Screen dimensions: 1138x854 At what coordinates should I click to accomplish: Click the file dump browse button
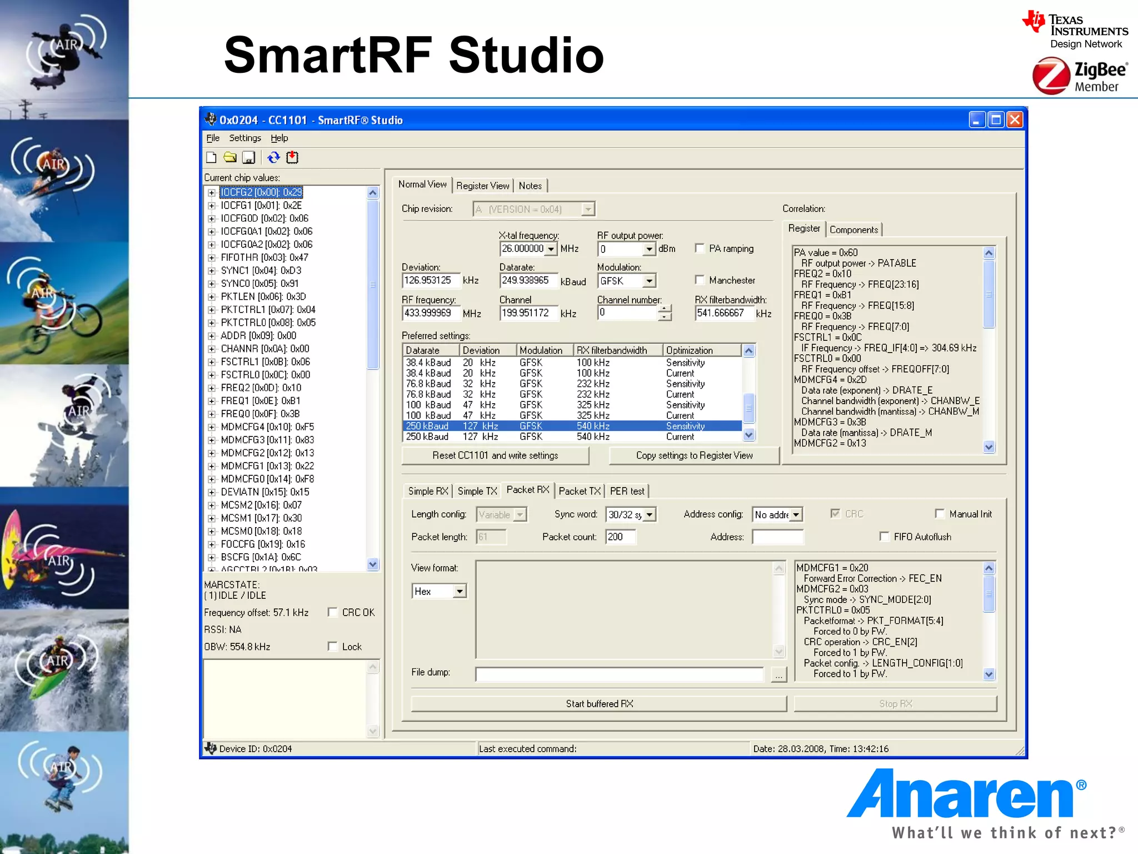[x=779, y=675]
